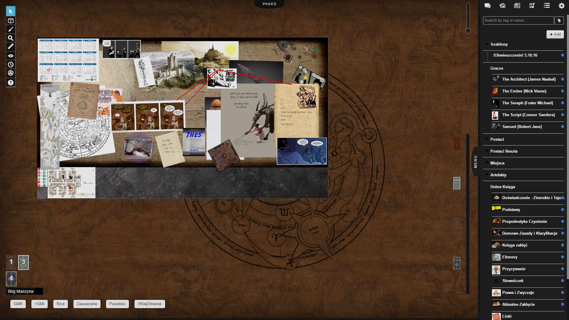569x320 pixels.
Task: Click the Help question mark icon
Action: [11, 83]
